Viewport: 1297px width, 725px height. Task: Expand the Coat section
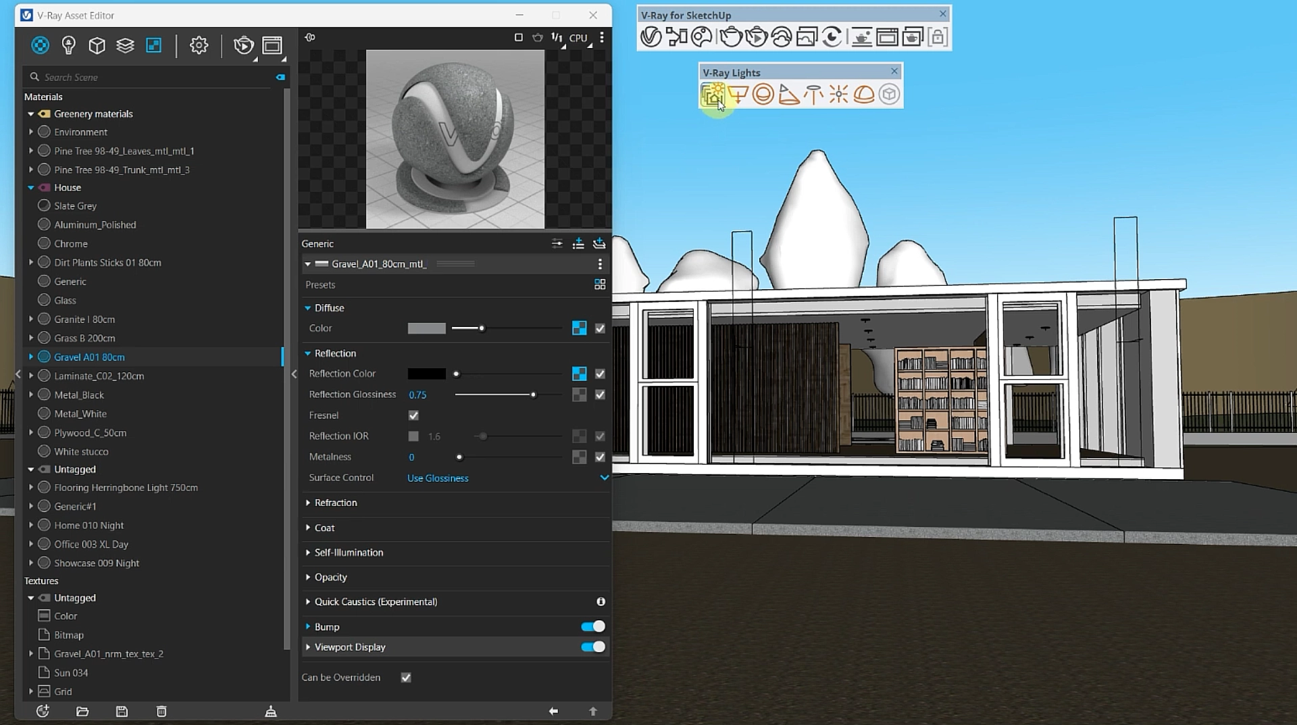click(324, 528)
